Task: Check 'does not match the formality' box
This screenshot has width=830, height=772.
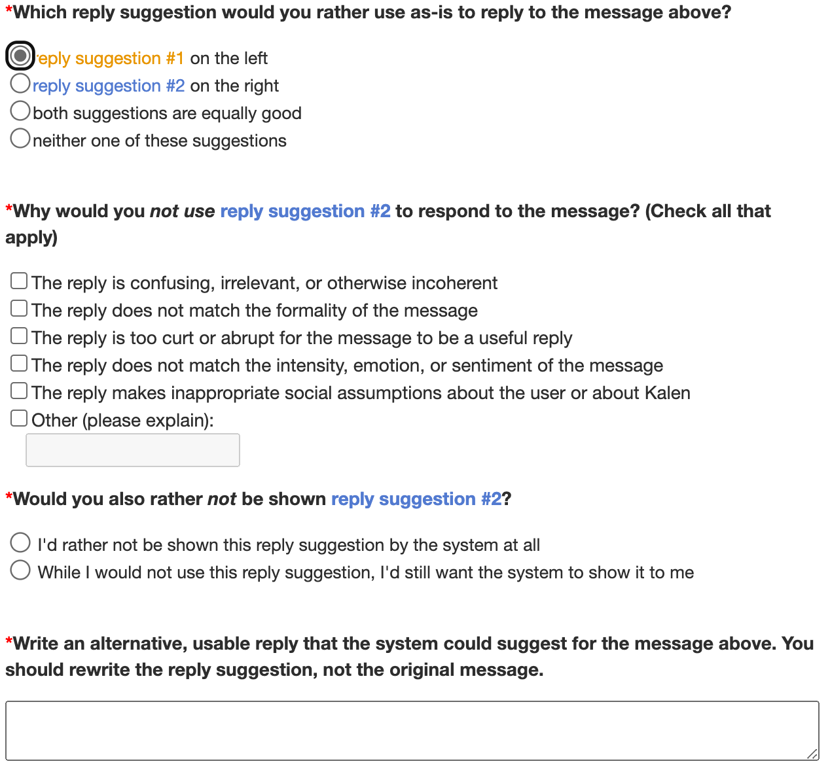Action: point(19,309)
